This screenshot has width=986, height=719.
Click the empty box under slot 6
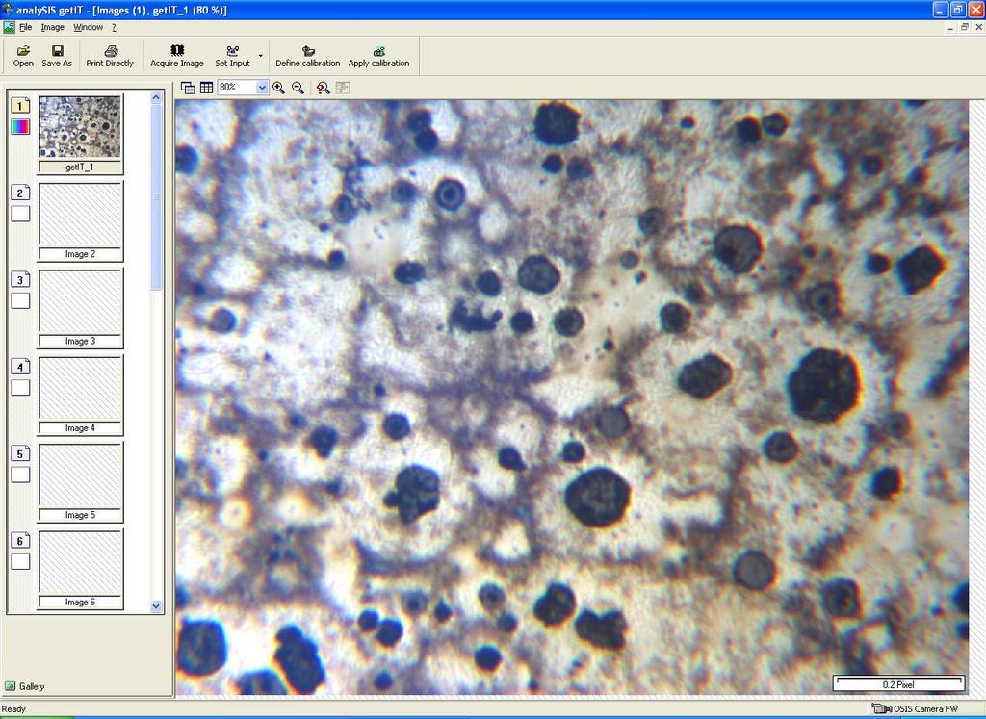coord(20,561)
